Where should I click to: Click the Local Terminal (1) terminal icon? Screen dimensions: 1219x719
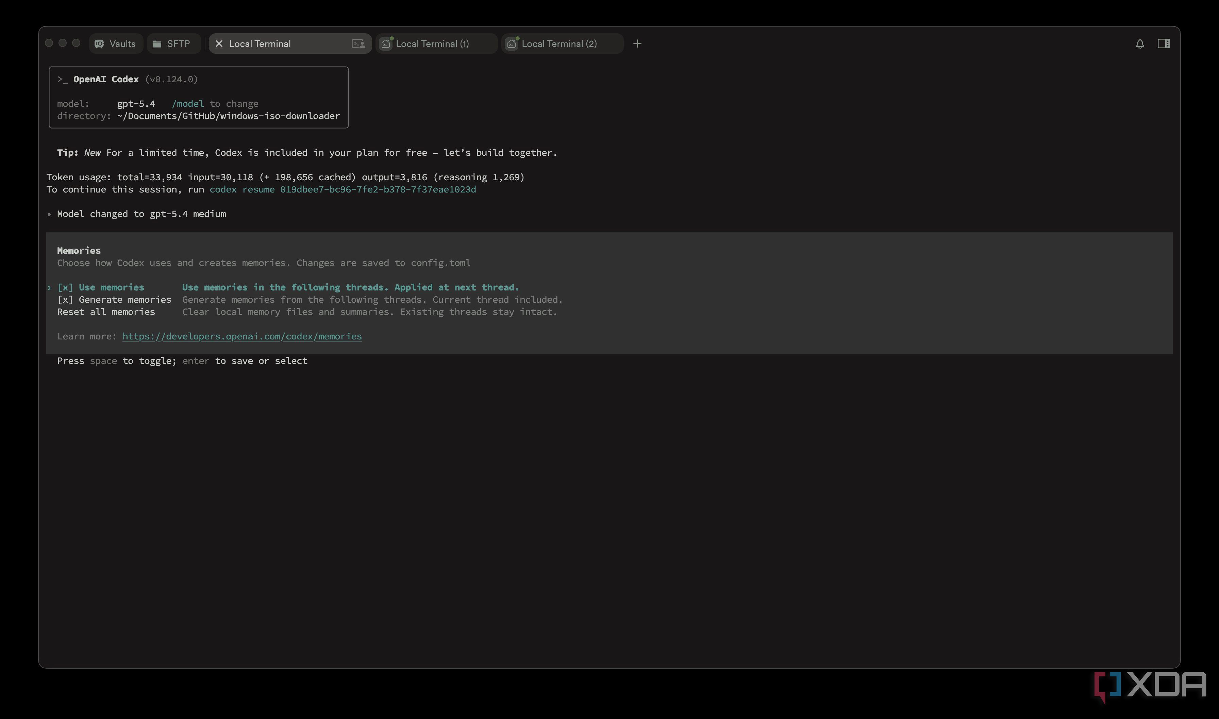pos(386,44)
